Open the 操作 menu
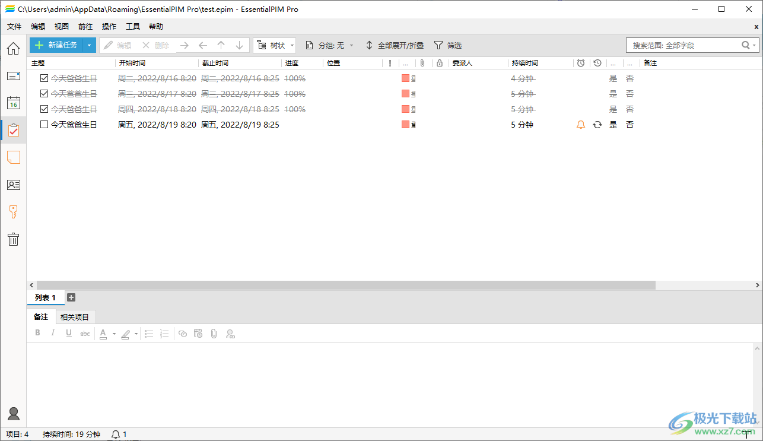Screen dimensions: 763x441 point(109,27)
